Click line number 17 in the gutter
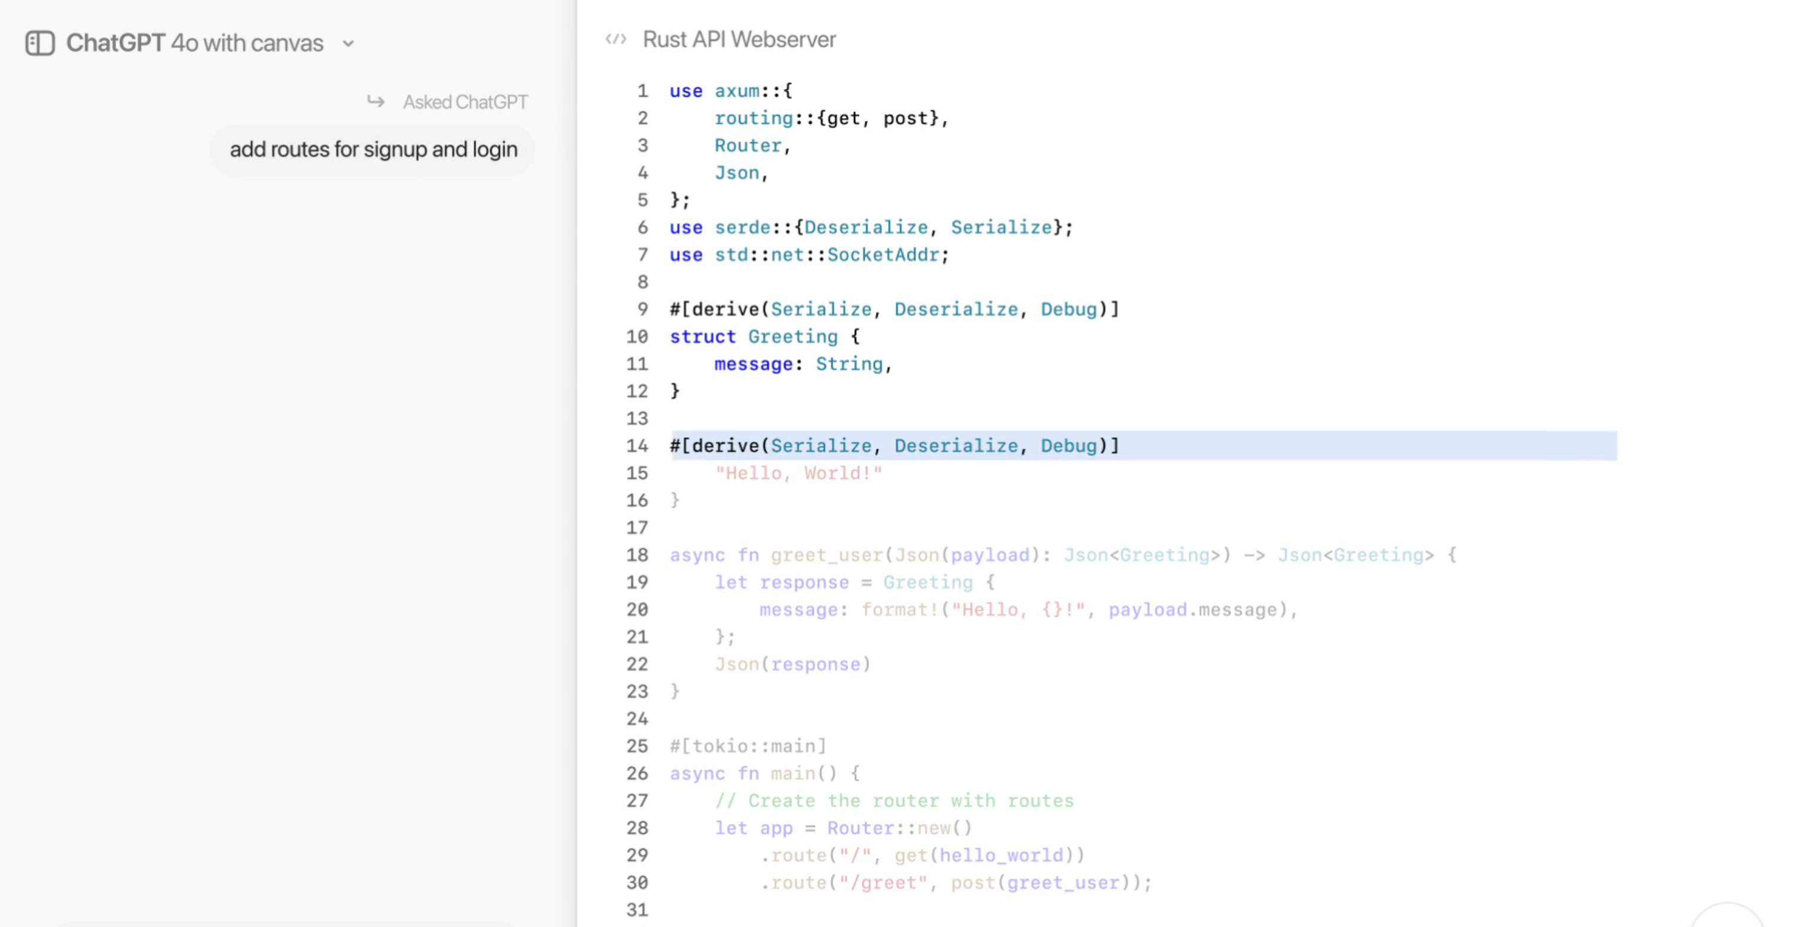The height and width of the screenshot is (927, 1803). point(637,528)
